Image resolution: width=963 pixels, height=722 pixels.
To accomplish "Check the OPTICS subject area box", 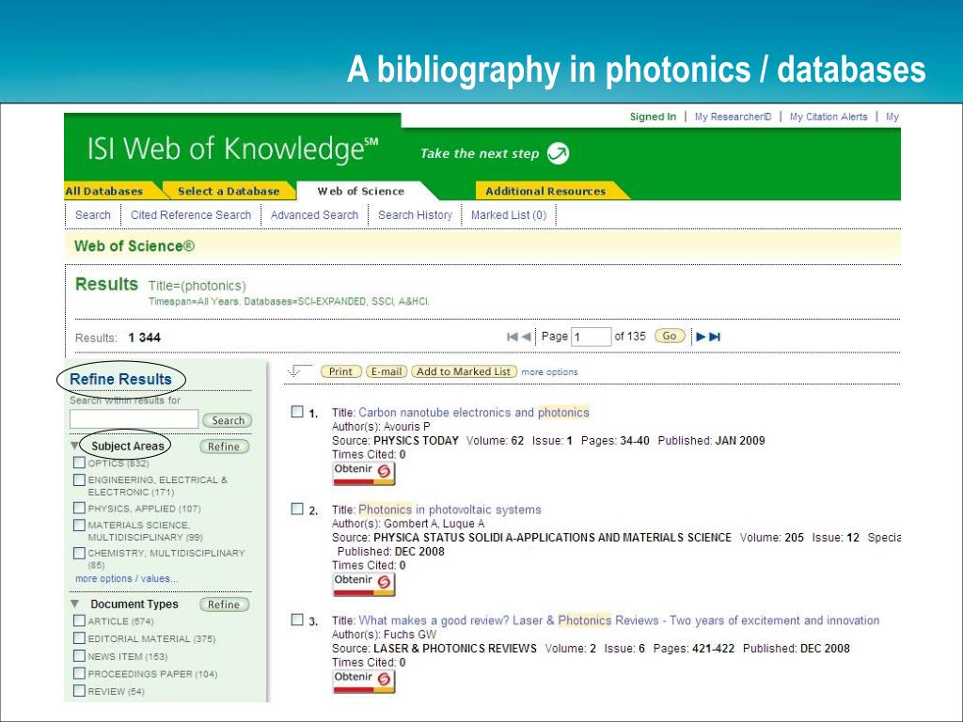I will coord(79,463).
